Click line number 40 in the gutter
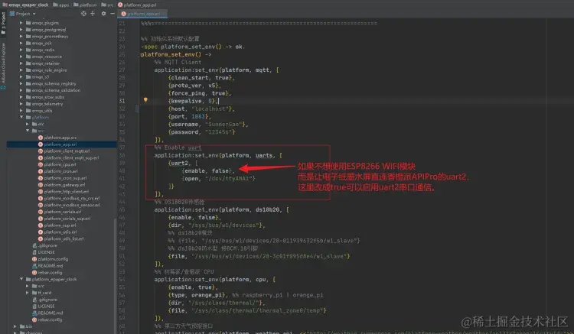Viewport: 574px width, 334px height. pyautogui.click(x=122, y=170)
